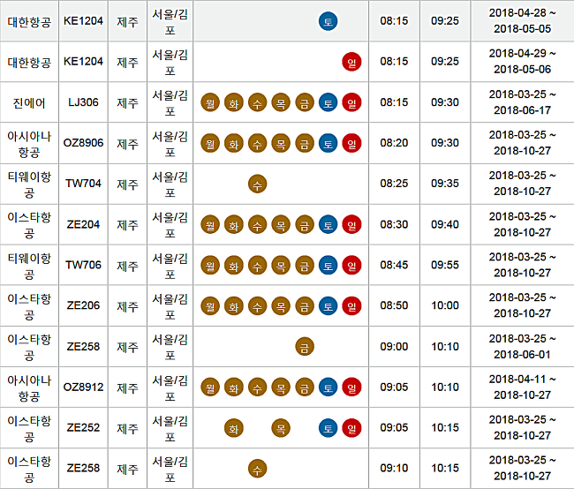Select flight number OZ8912

click(83, 387)
